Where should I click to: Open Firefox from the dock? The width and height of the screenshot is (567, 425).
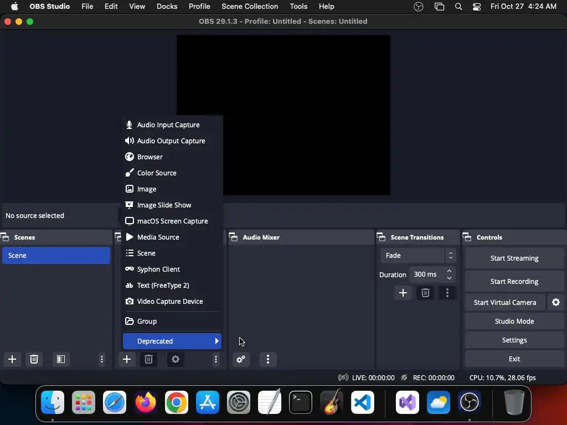coord(146,402)
